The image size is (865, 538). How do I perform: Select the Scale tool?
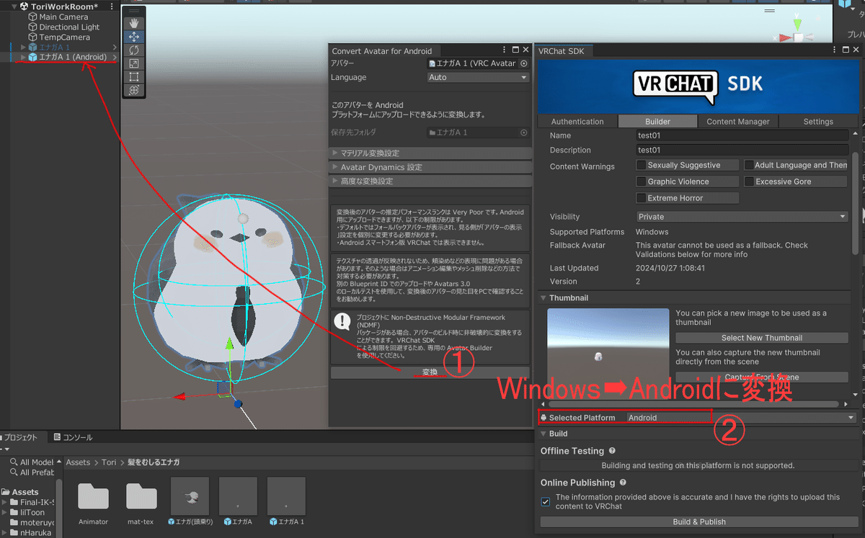(134, 63)
